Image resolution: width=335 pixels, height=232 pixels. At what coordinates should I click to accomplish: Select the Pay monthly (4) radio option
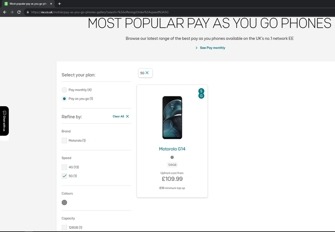click(64, 90)
